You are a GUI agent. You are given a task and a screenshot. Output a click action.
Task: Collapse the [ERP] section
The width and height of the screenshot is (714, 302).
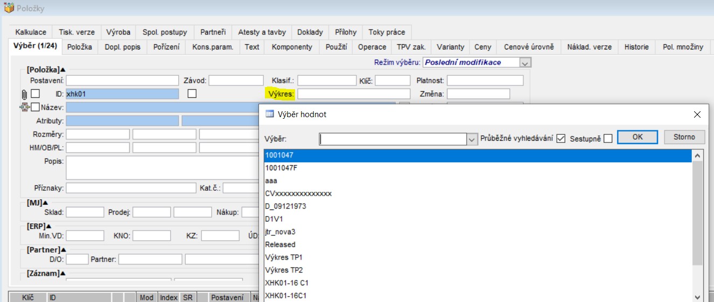[48, 226]
